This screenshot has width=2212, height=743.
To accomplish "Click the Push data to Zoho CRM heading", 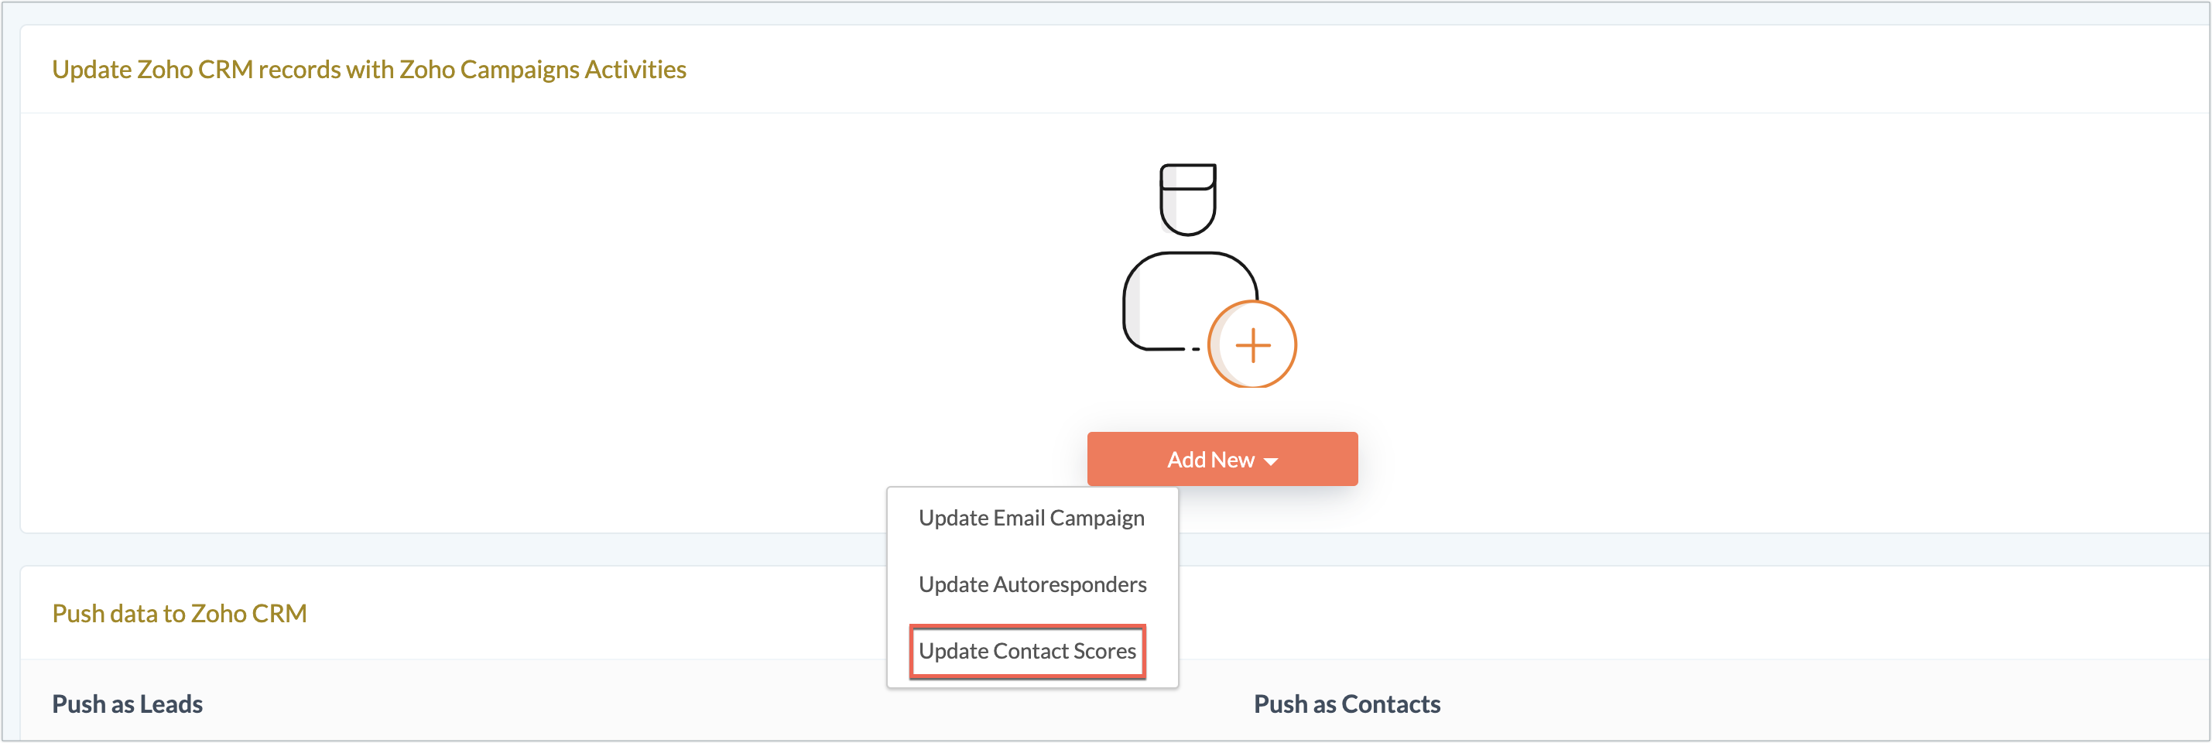I will 180,613.
